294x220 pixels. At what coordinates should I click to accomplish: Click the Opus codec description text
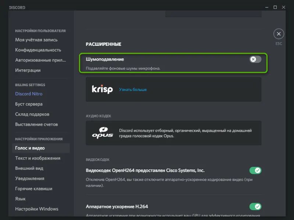tap(185, 133)
